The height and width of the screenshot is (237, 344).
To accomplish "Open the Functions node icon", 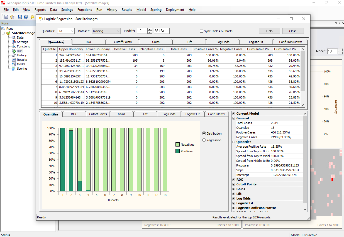I will click(x=13, y=46).
